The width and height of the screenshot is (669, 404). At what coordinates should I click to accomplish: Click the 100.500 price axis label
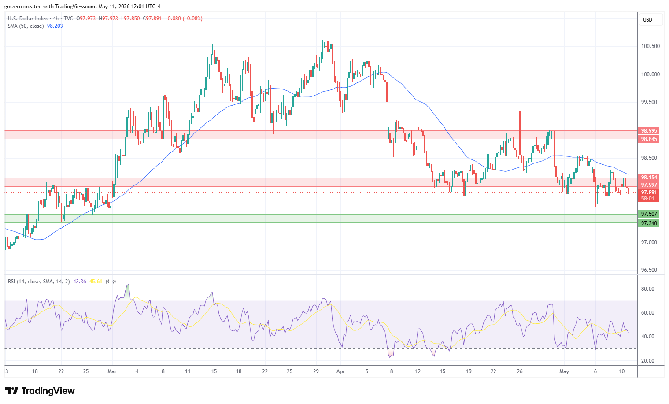pyautogui.click(x=650, y=46)
